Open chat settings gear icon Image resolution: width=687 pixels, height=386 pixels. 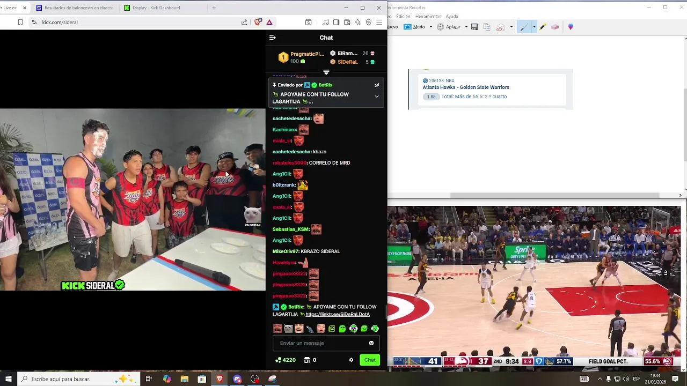351,360
